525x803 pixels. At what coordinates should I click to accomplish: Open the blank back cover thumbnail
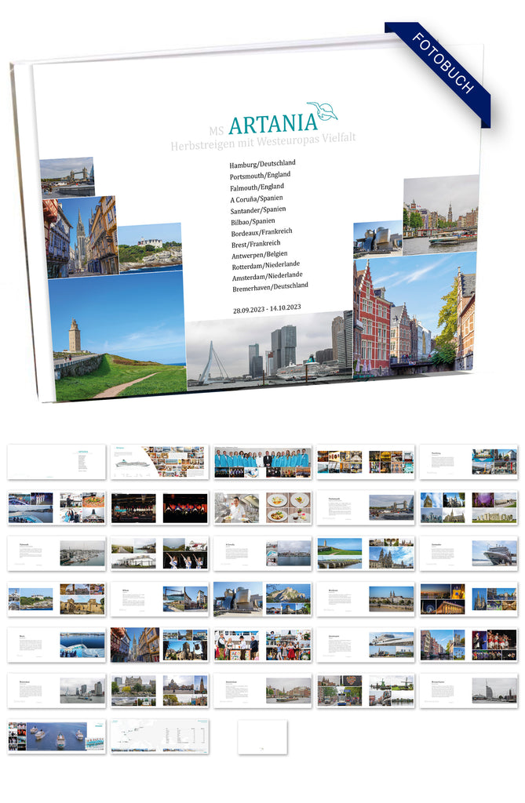[x=263, y=736]
